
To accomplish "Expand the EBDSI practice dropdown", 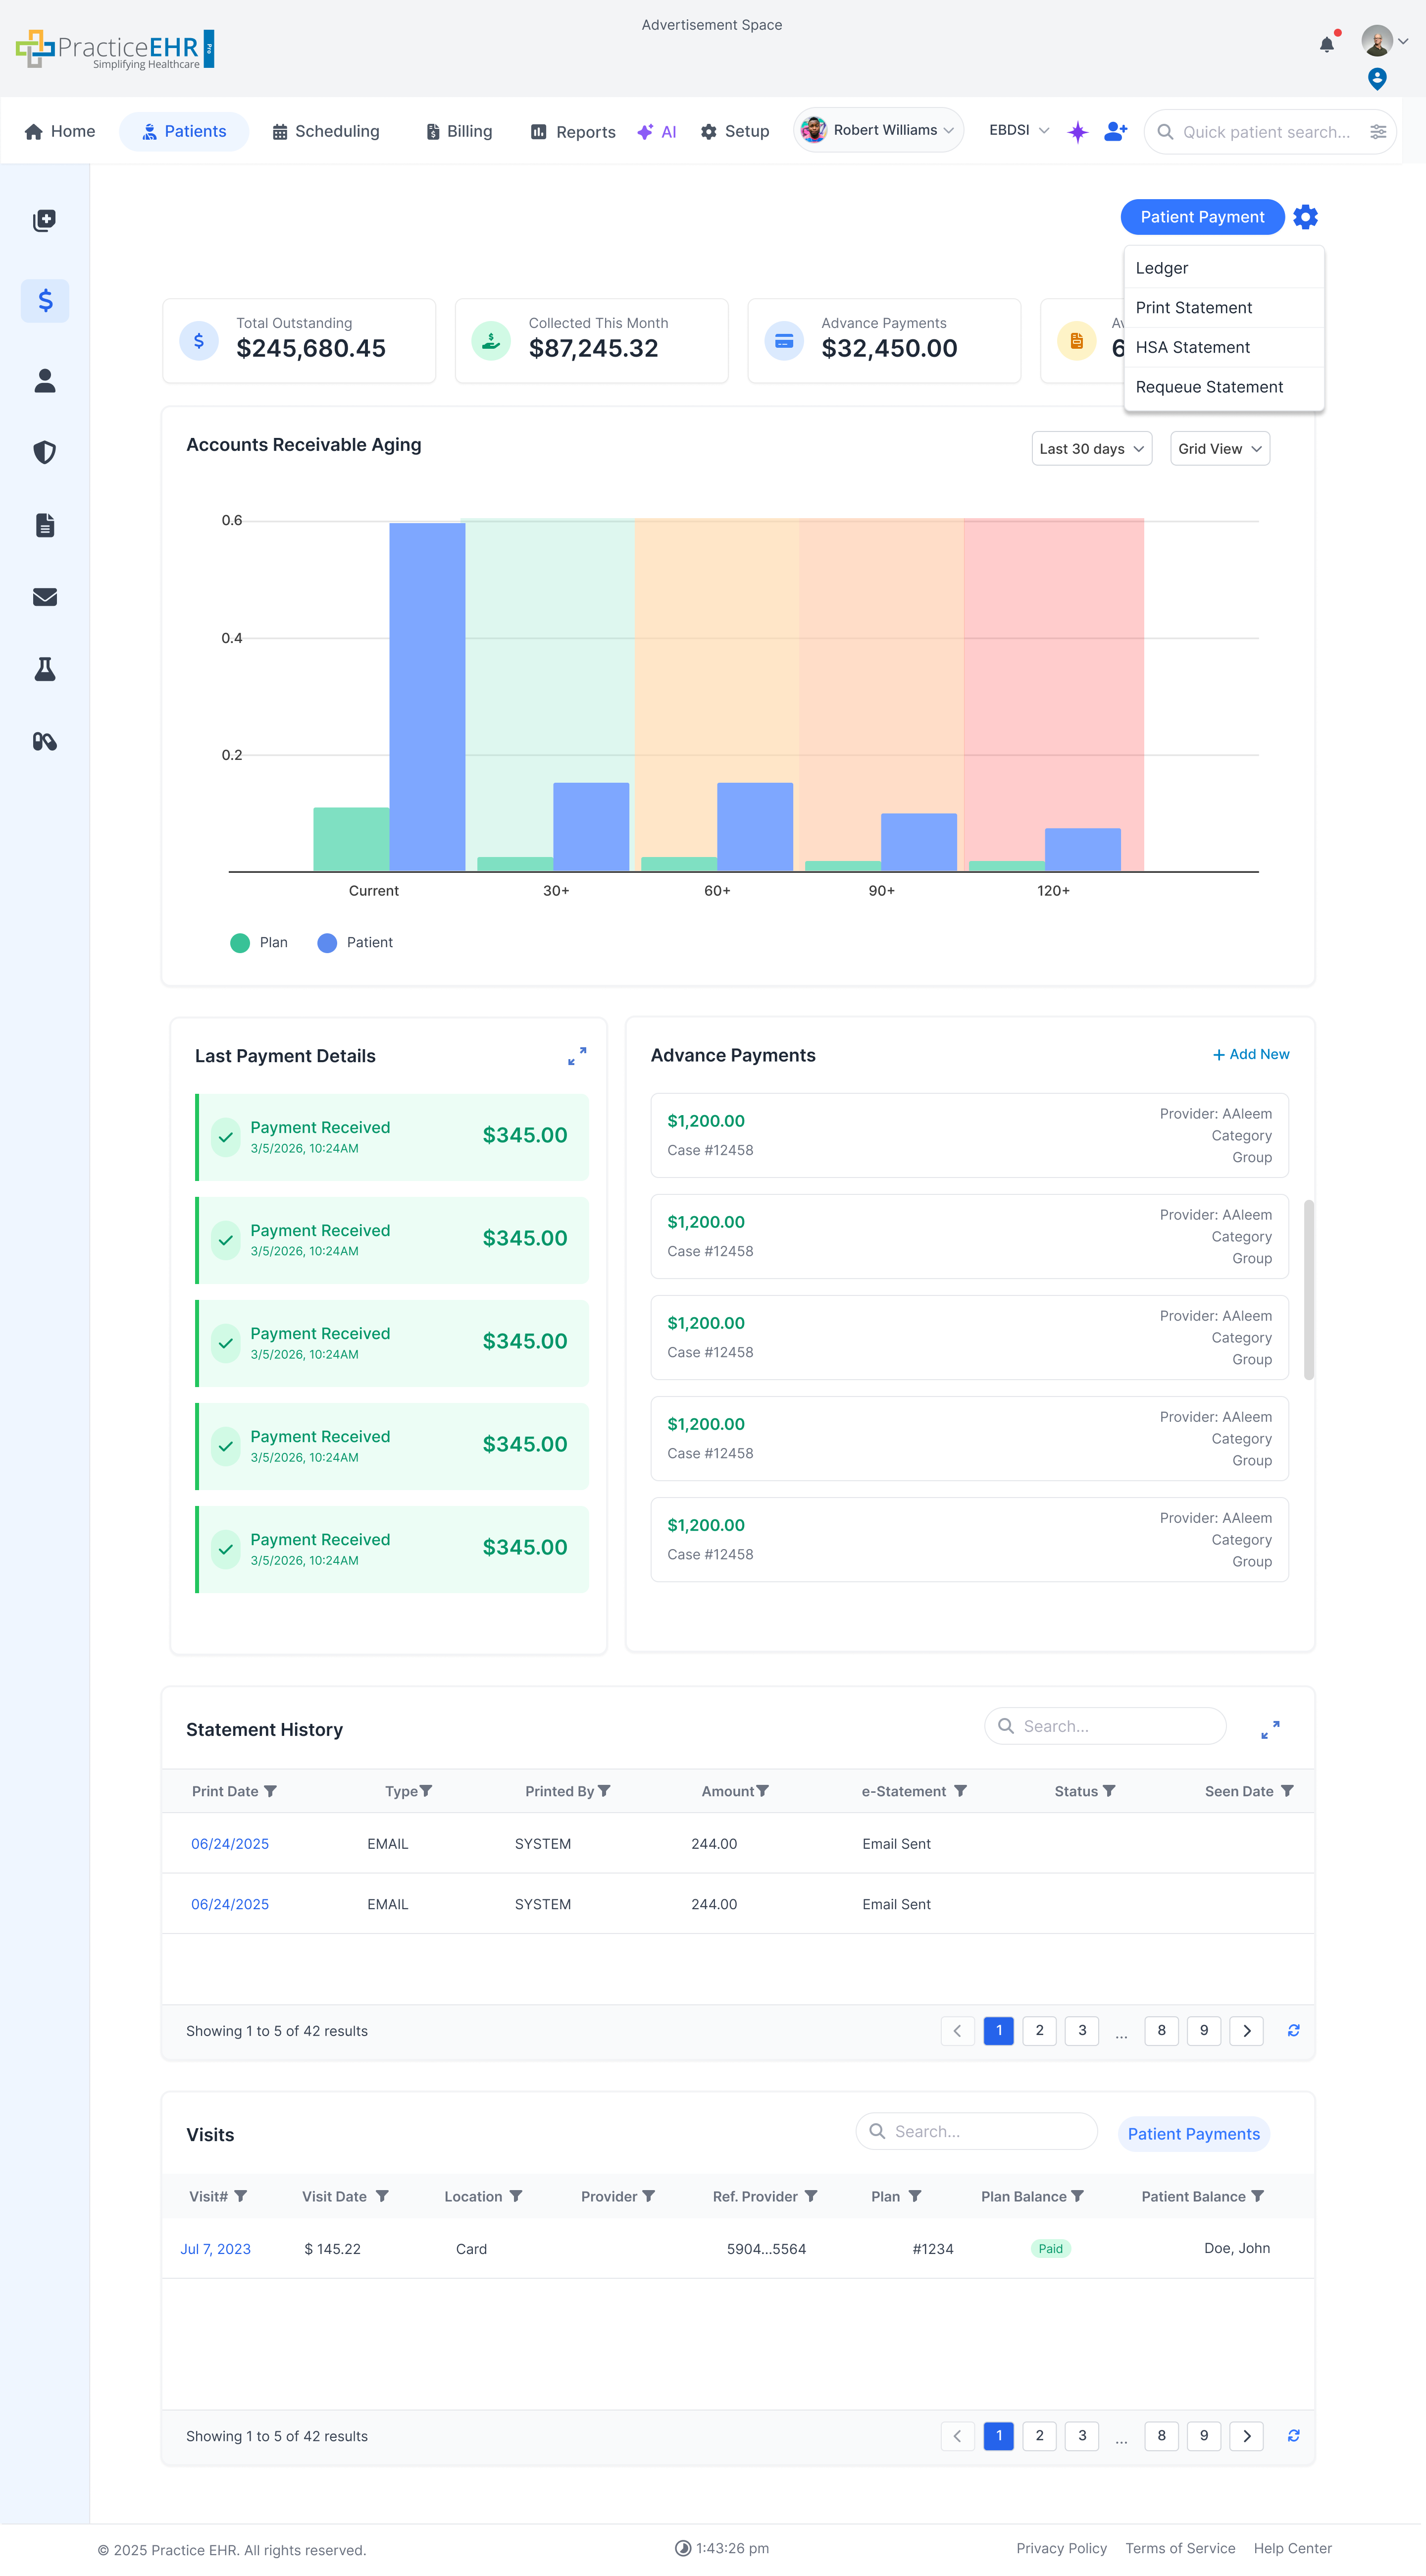I will (1019, 130).
